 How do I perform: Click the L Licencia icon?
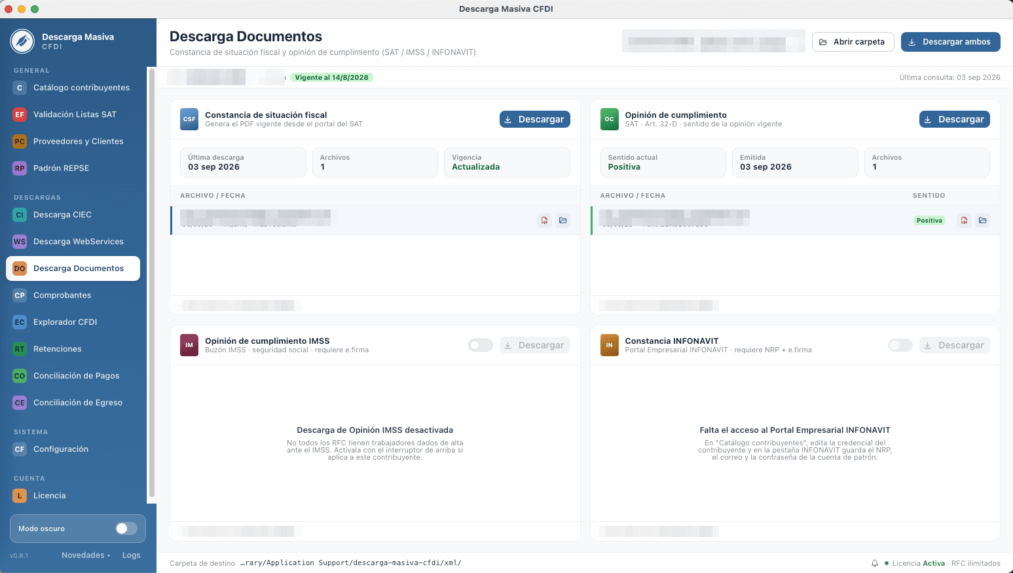(x=20, y=496)
